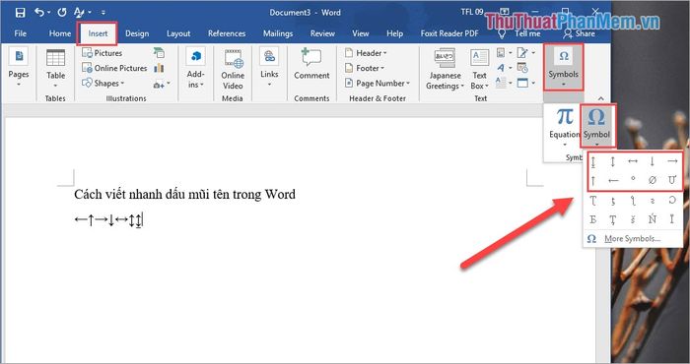Select the left-right arrow symbol
The width and height of the screenshot is (690, 364).
pyautogui.click(x=633, y=161)
